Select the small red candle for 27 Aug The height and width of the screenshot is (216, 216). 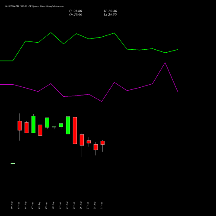coord(89,142)
